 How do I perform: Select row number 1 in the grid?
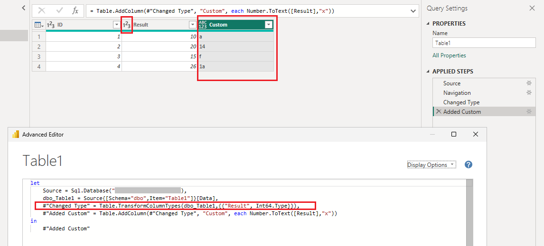[x=39, y=36]
